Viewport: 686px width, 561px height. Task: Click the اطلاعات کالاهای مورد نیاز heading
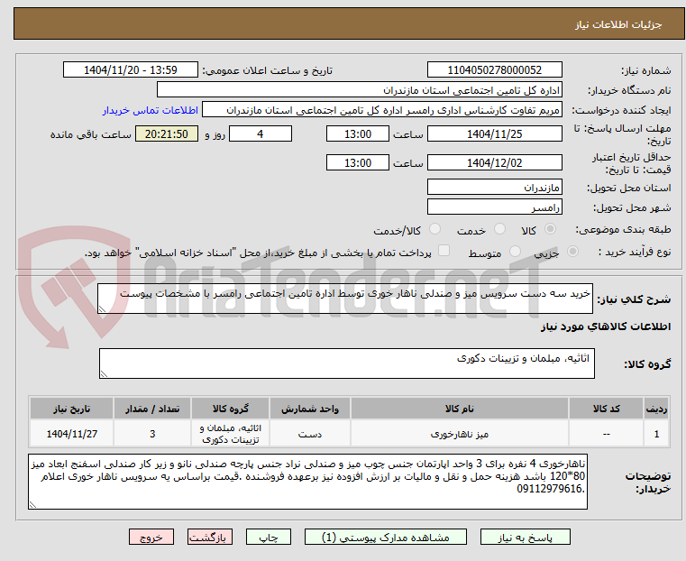coord(606,326)
